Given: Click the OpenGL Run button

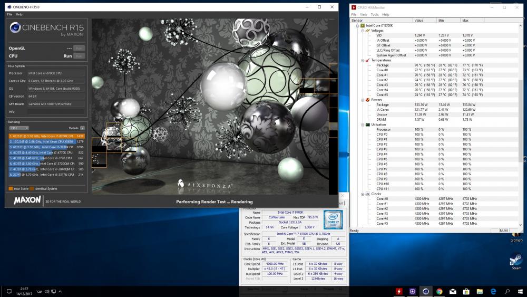Looking at the screenshot, I should (79, 49).
